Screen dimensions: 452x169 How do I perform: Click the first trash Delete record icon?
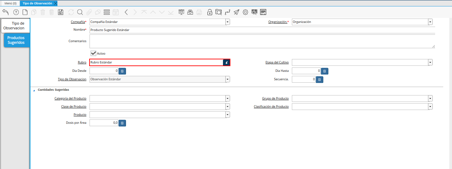[x=43, y=12]
